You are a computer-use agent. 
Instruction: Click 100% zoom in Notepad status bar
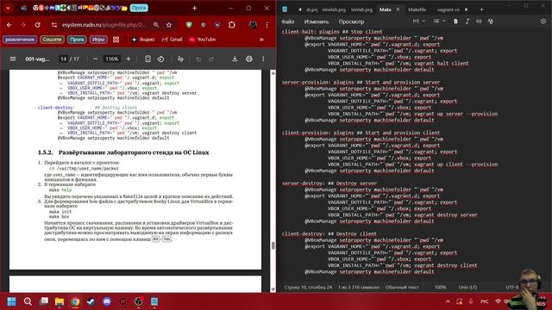coord(440,287)
